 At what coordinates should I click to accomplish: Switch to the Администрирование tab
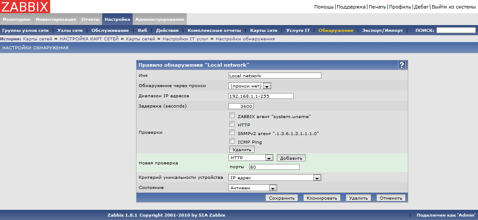(160, 19)
